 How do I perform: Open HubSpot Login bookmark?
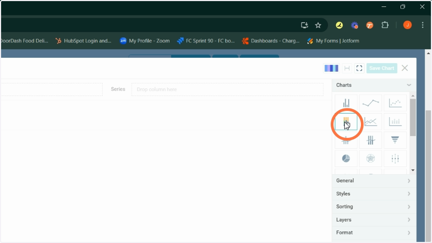click(x=84, y=41)
